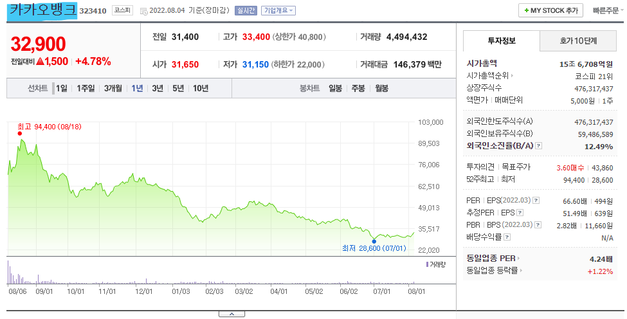Click the purple 거래량 legend swatch
The height and width of the screenshot is (319, 627).
pos(428,264)
